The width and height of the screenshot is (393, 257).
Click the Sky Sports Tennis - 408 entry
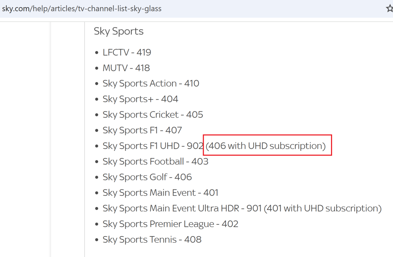click(152, 240)
